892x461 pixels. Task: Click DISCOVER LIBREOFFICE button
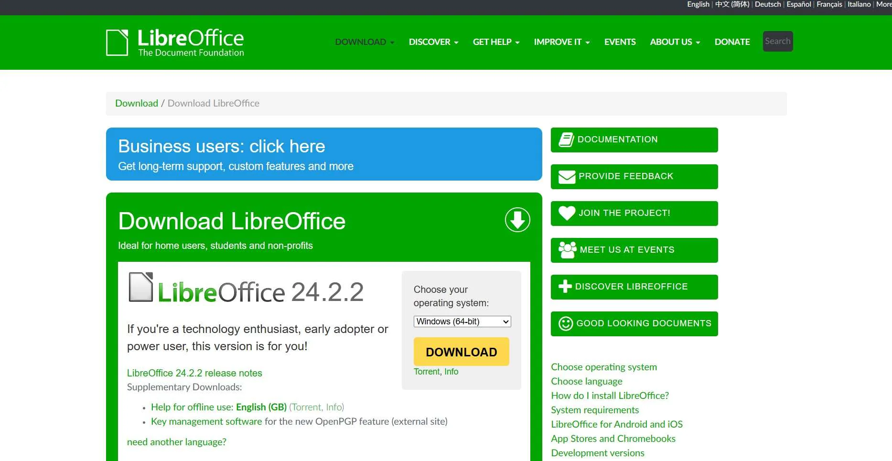[x=634, y=287]
